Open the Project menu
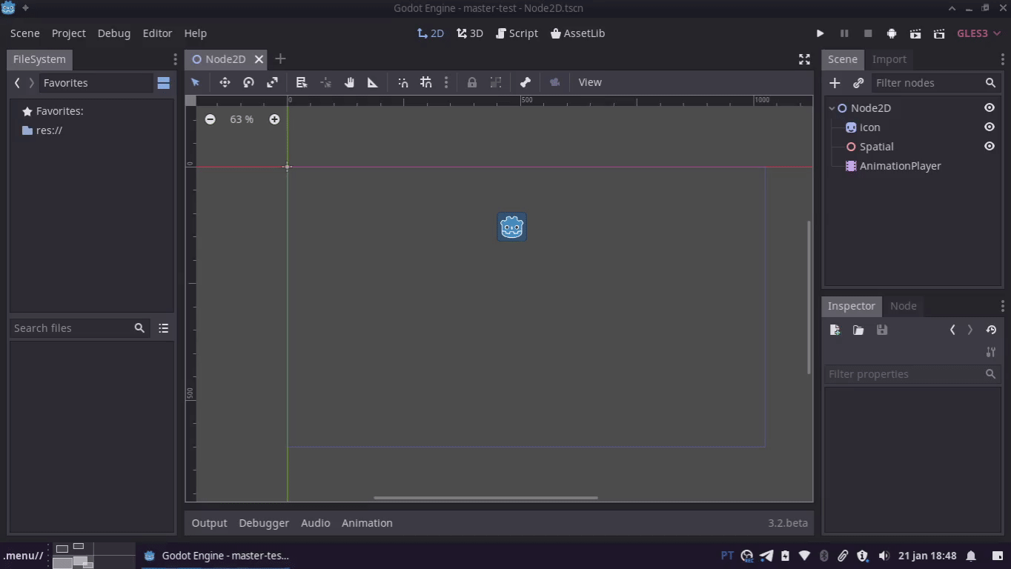Image resolution: width=1011 pixels, height=569 pixels. point(69,33)
